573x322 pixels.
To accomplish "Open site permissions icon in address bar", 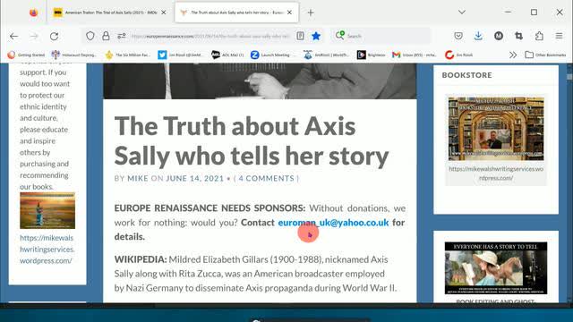I will pyautogui.click(x=122, y=36).
